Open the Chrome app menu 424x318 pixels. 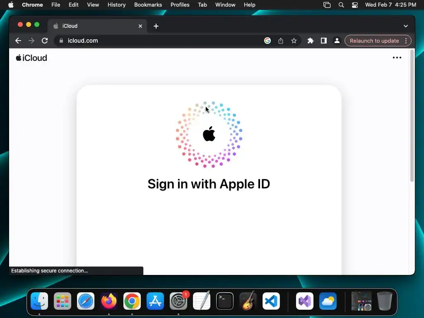tap(32, 5)
